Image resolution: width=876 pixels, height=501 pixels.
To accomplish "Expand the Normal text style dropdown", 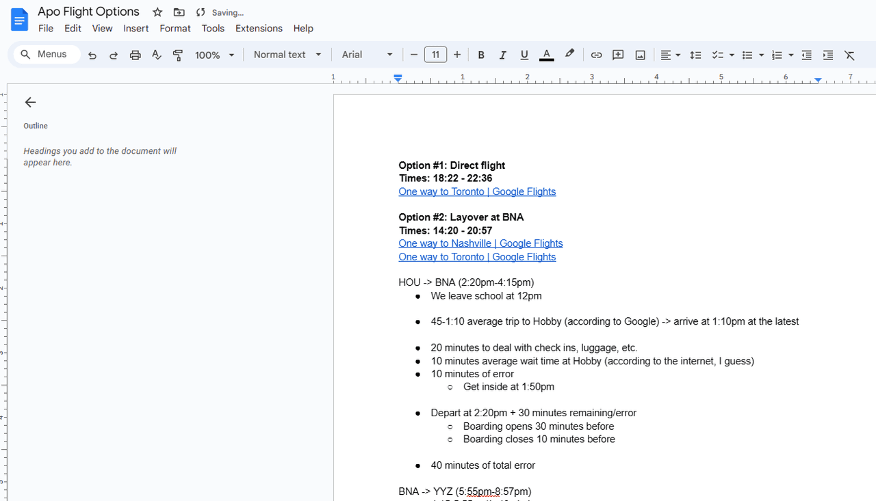I will (x=287, y=55).
